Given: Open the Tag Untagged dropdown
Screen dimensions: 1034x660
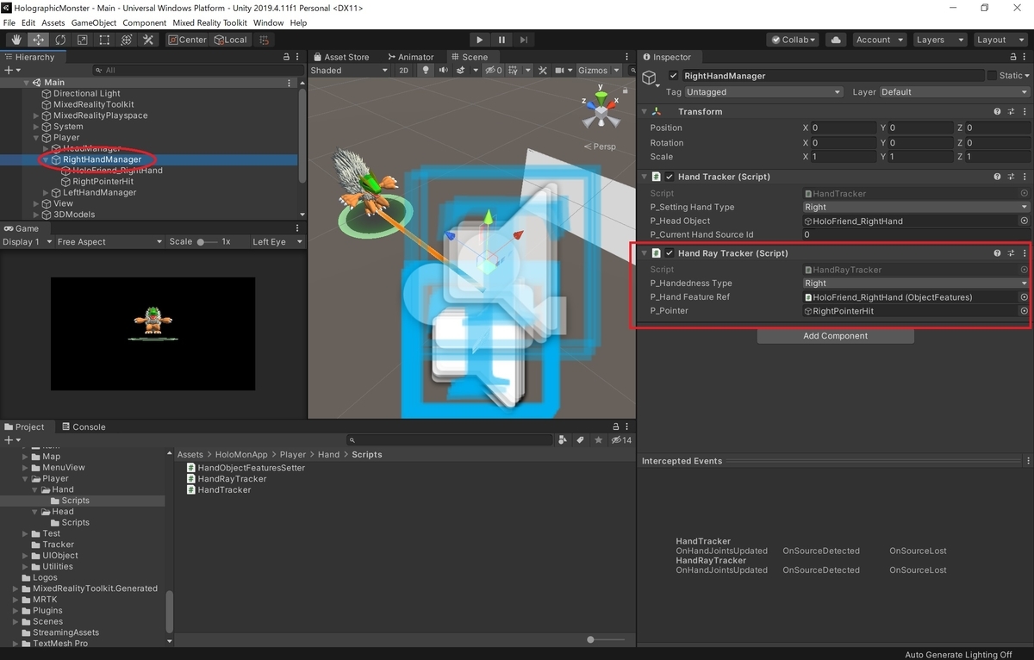Looking at the screenshot, I should click(x=763, y=92).
